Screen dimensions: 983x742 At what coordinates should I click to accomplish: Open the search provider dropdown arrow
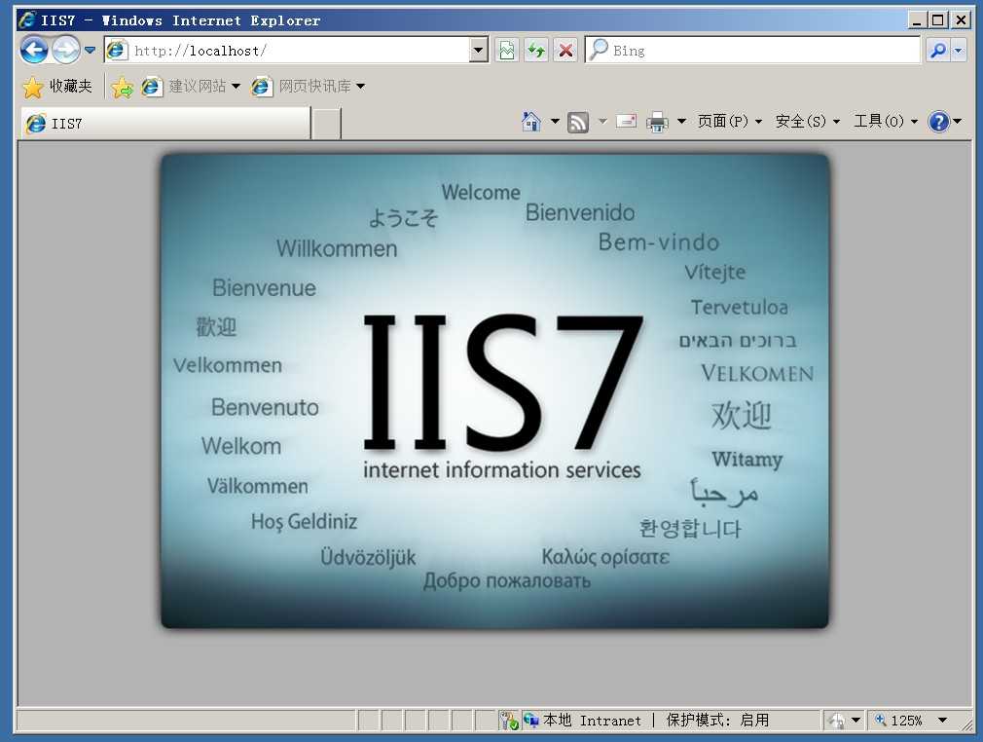point(959,51)
